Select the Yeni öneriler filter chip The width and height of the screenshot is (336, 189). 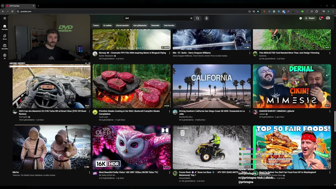pyautogui.click(x=169, y=25)
